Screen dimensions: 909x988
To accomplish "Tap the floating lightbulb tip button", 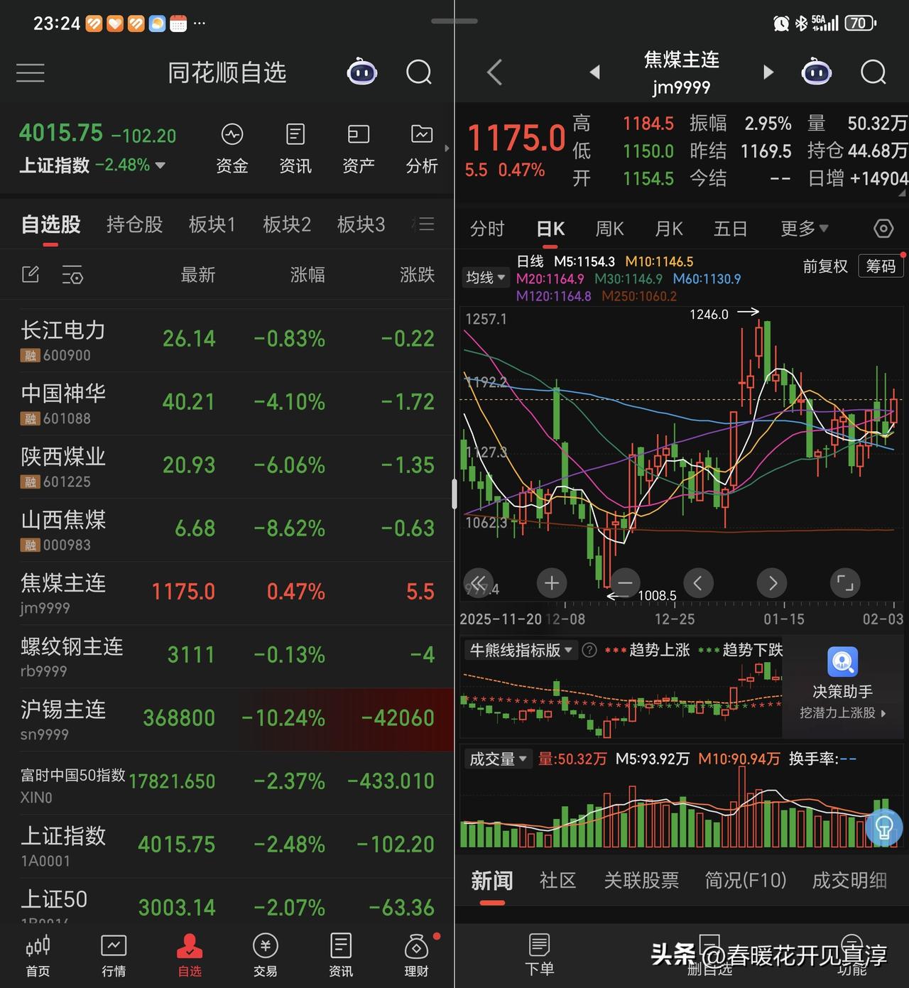I will click(883, 827).
